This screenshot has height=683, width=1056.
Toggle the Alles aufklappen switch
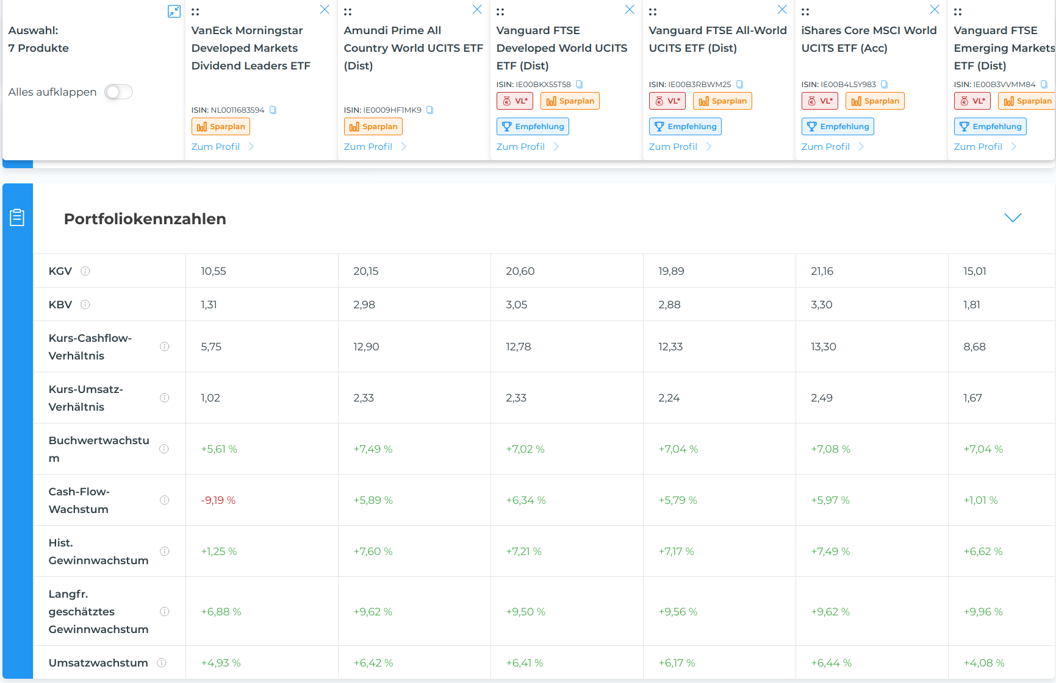(118, 92)
